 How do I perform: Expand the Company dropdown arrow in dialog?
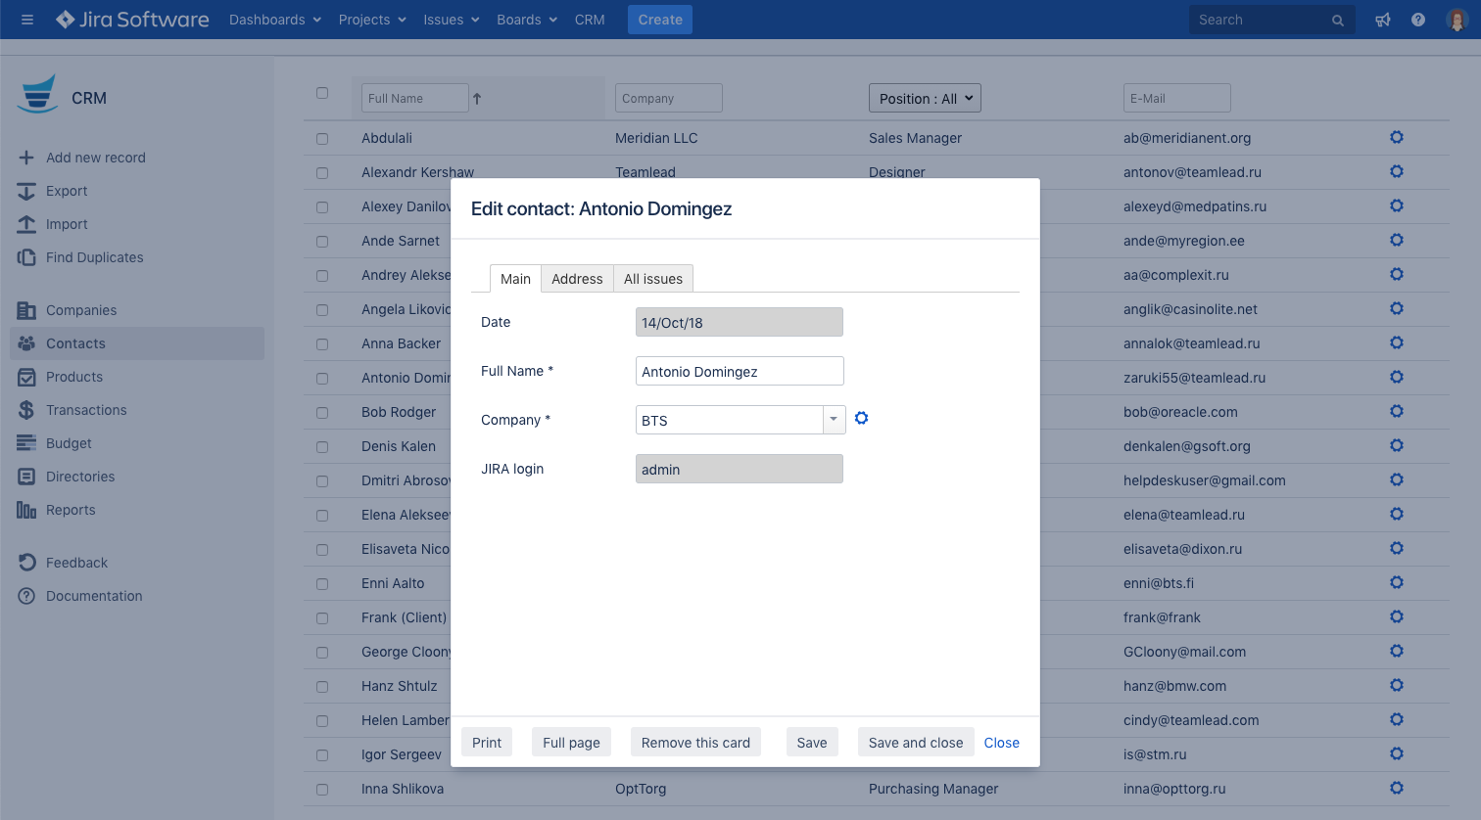tap(834, 420)
